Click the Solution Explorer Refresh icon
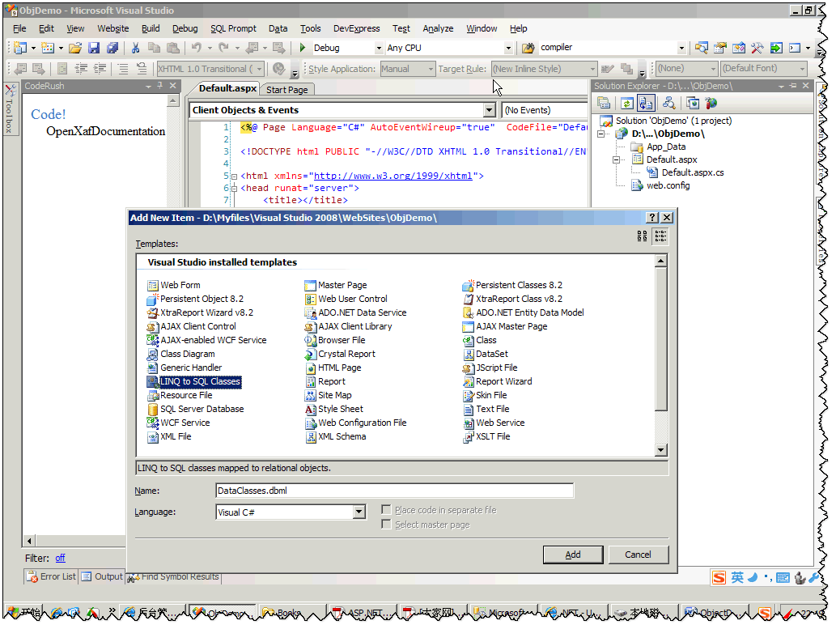 (x=627, y=103)
